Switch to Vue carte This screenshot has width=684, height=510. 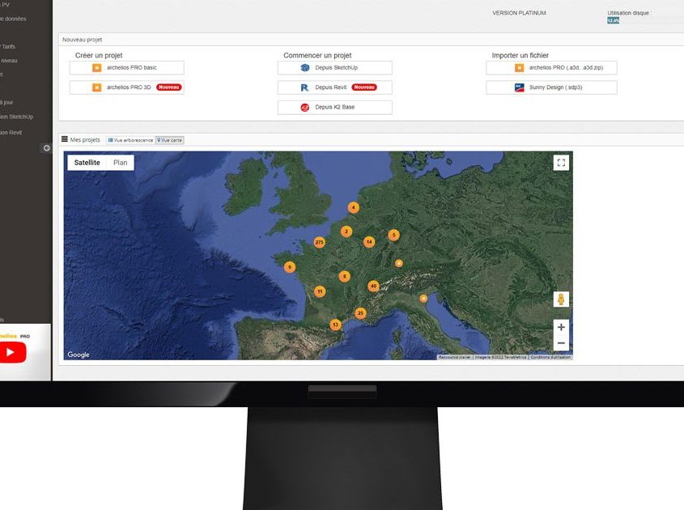coord(170,140)
